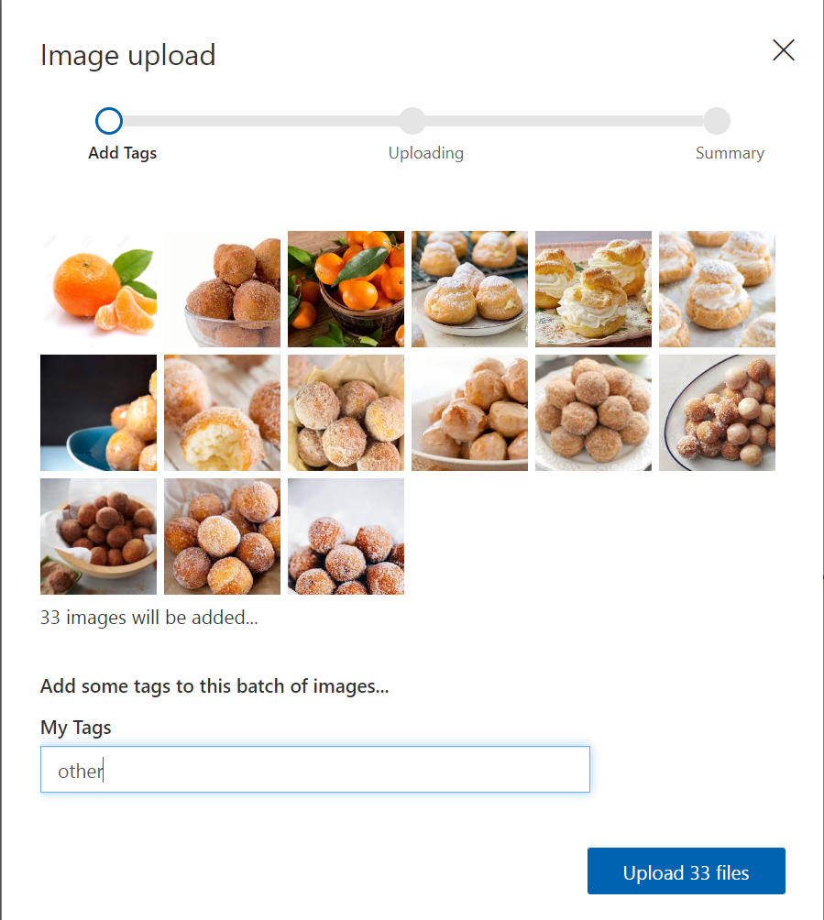Click the Uploading step label
This screenshot has width=824, height=920.
click(426, 153)
